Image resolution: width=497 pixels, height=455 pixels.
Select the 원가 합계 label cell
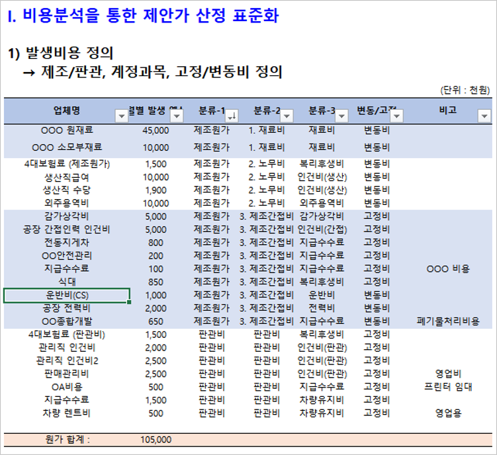[x=67, y=440]
